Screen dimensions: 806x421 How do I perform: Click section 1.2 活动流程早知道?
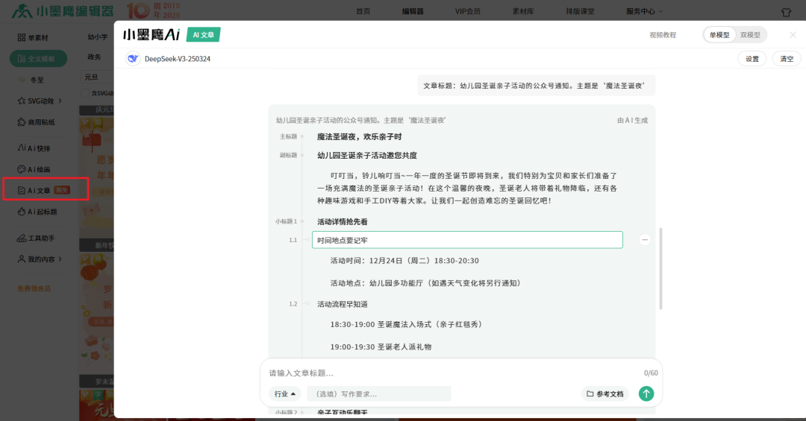point(343,304)
